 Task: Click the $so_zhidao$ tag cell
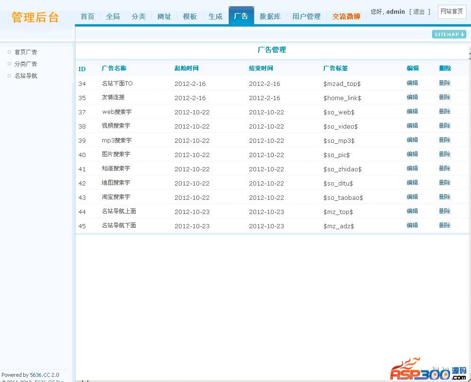[x=342, y=169]
